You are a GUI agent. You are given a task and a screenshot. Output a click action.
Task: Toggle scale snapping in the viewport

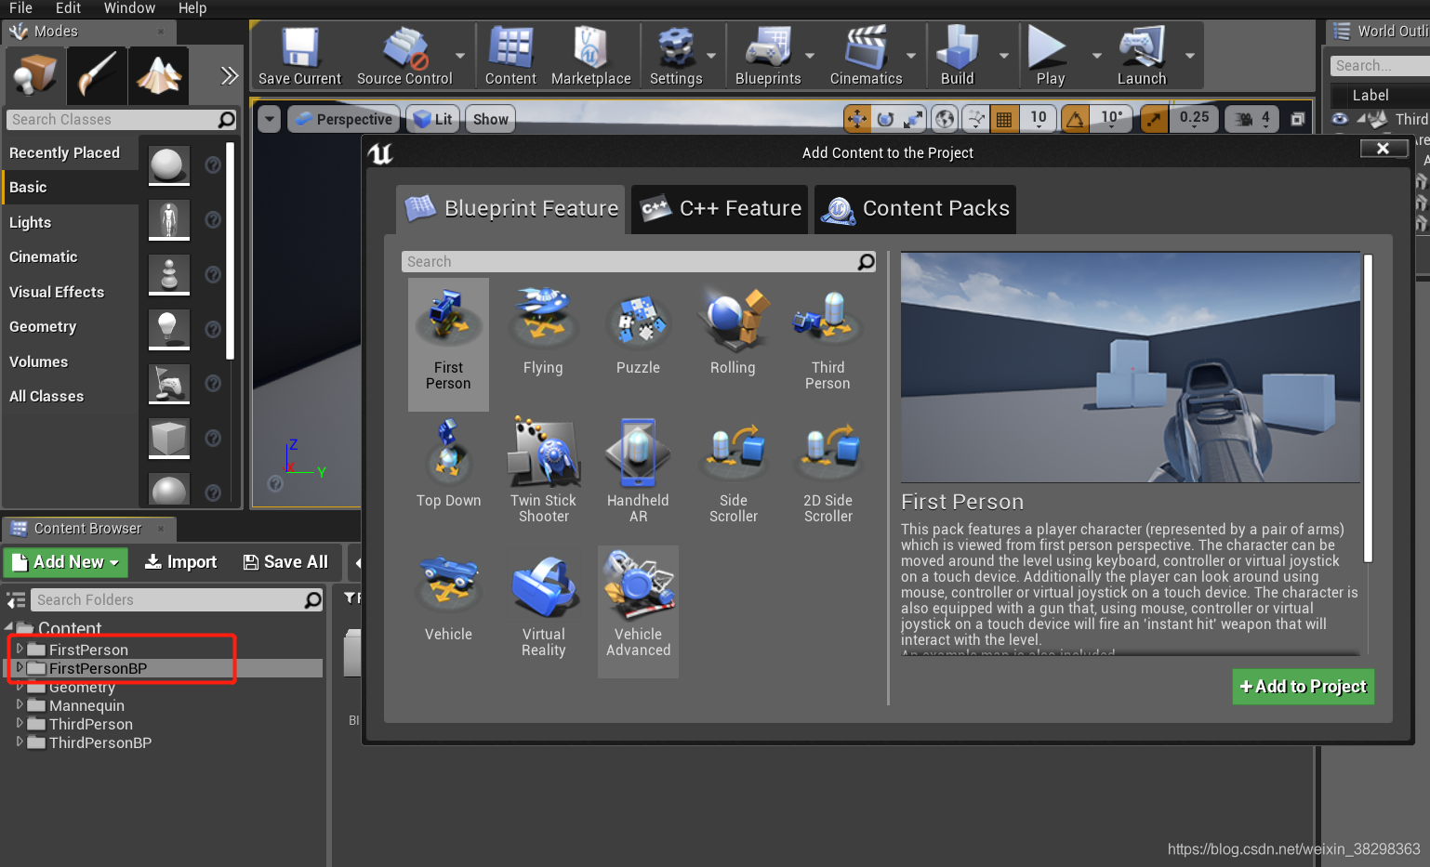pyautogui.click(x=1154, y=119)
